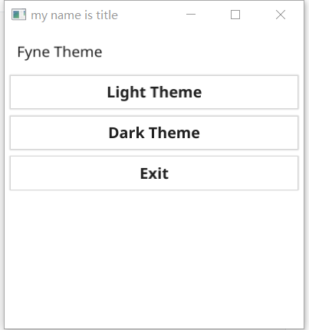Maximize the window using the square icon

point(235,15)
